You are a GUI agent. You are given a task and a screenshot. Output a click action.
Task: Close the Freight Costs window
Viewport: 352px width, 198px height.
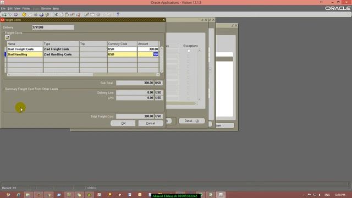pos(164,20)
